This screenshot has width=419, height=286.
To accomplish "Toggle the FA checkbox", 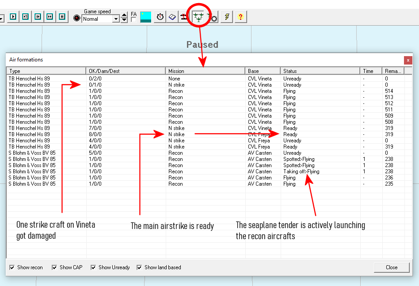I will pyautogui.click(x=133, y=20).
